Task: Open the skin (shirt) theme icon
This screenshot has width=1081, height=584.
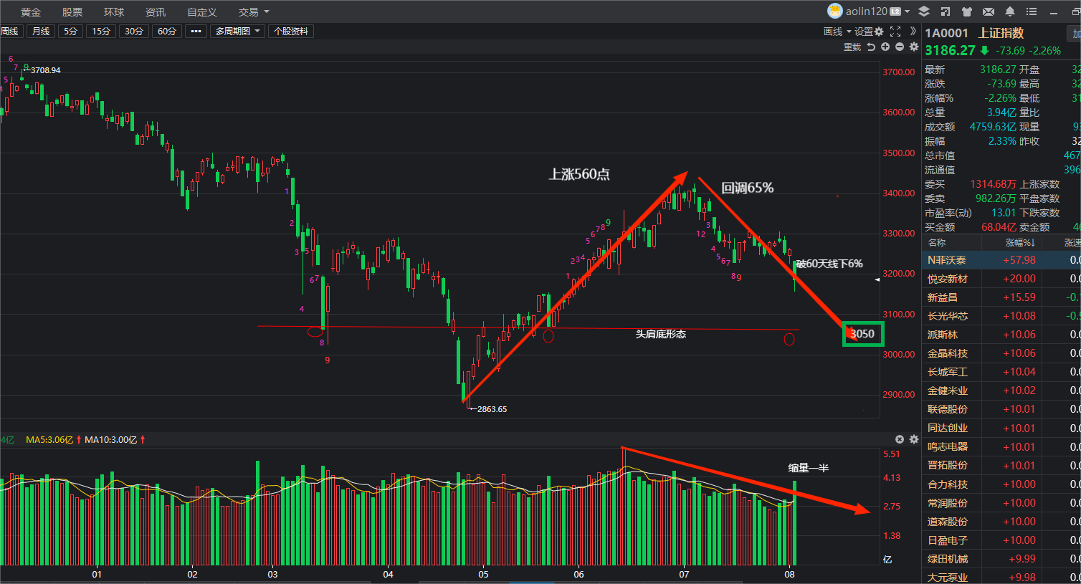Action: [x=967, y=11]
